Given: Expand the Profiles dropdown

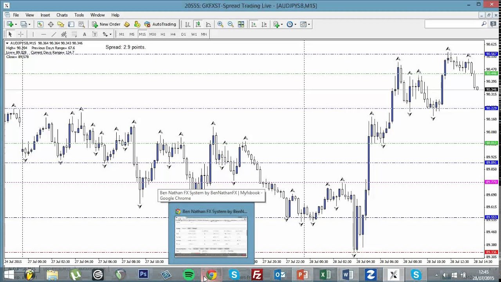Looking at the screenshot, I should pos(29,25).
